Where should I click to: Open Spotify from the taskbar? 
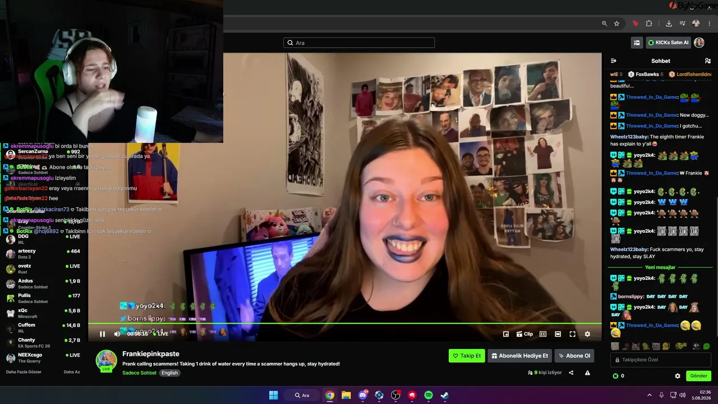pos(429,395)
